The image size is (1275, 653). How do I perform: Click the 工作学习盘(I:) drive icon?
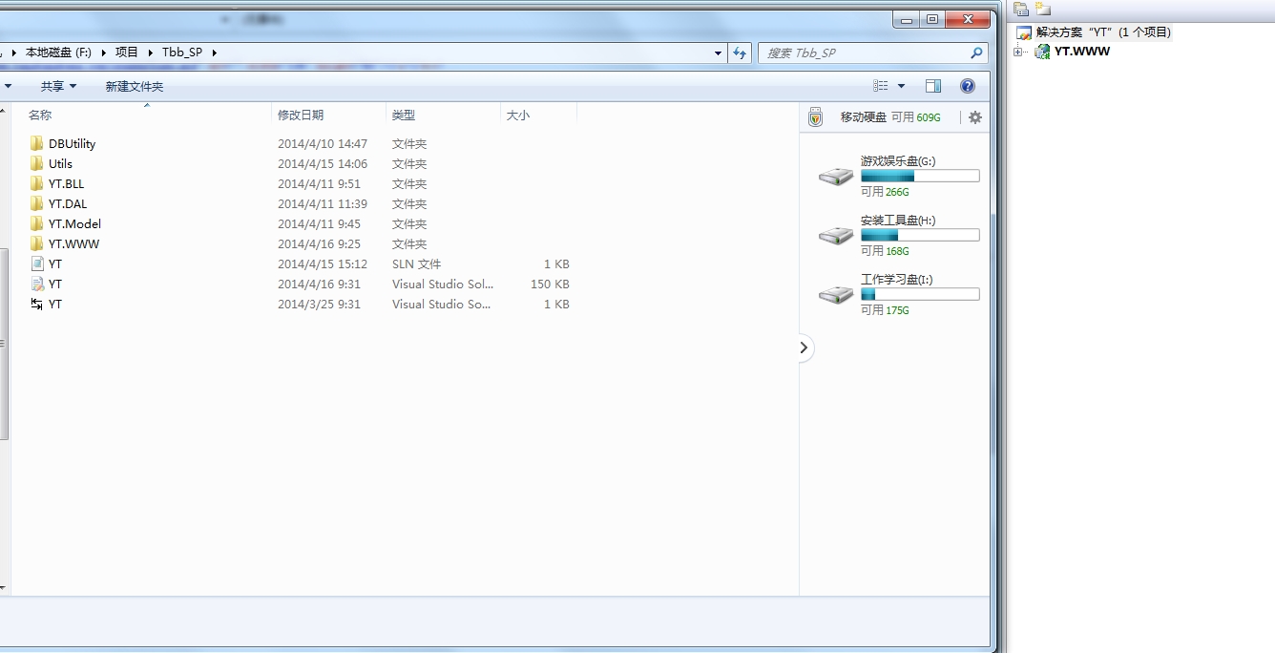click(x=836, y=295)
